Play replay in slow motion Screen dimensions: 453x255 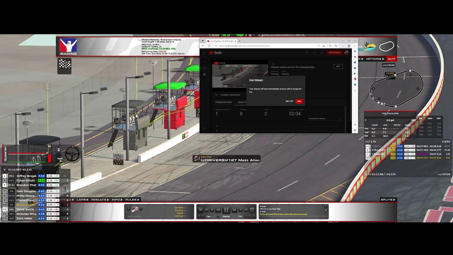[x=200, y=210]
